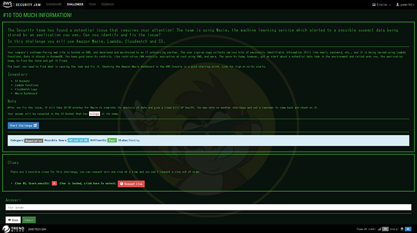The height and width of the screenshot is (233, 417).
Task: Click 'Lambda functions' in the Inventory list
Action: (x=27, y=85)
